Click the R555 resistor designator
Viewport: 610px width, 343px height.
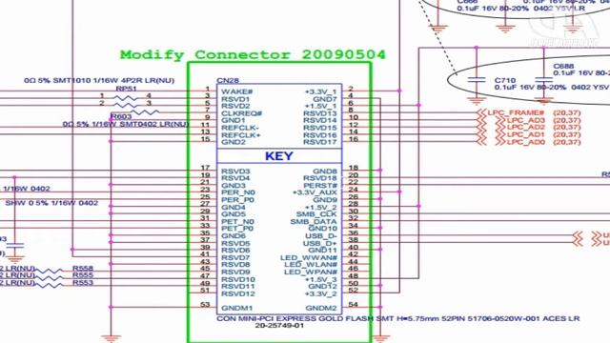coord(83,275)
